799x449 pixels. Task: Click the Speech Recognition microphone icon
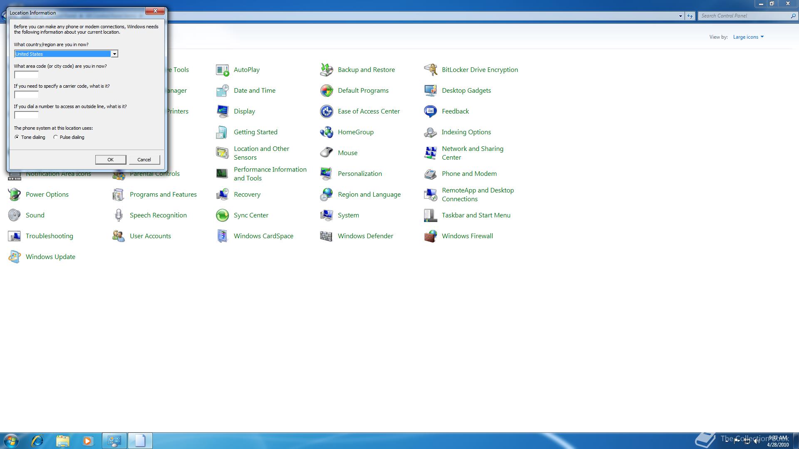119,215
